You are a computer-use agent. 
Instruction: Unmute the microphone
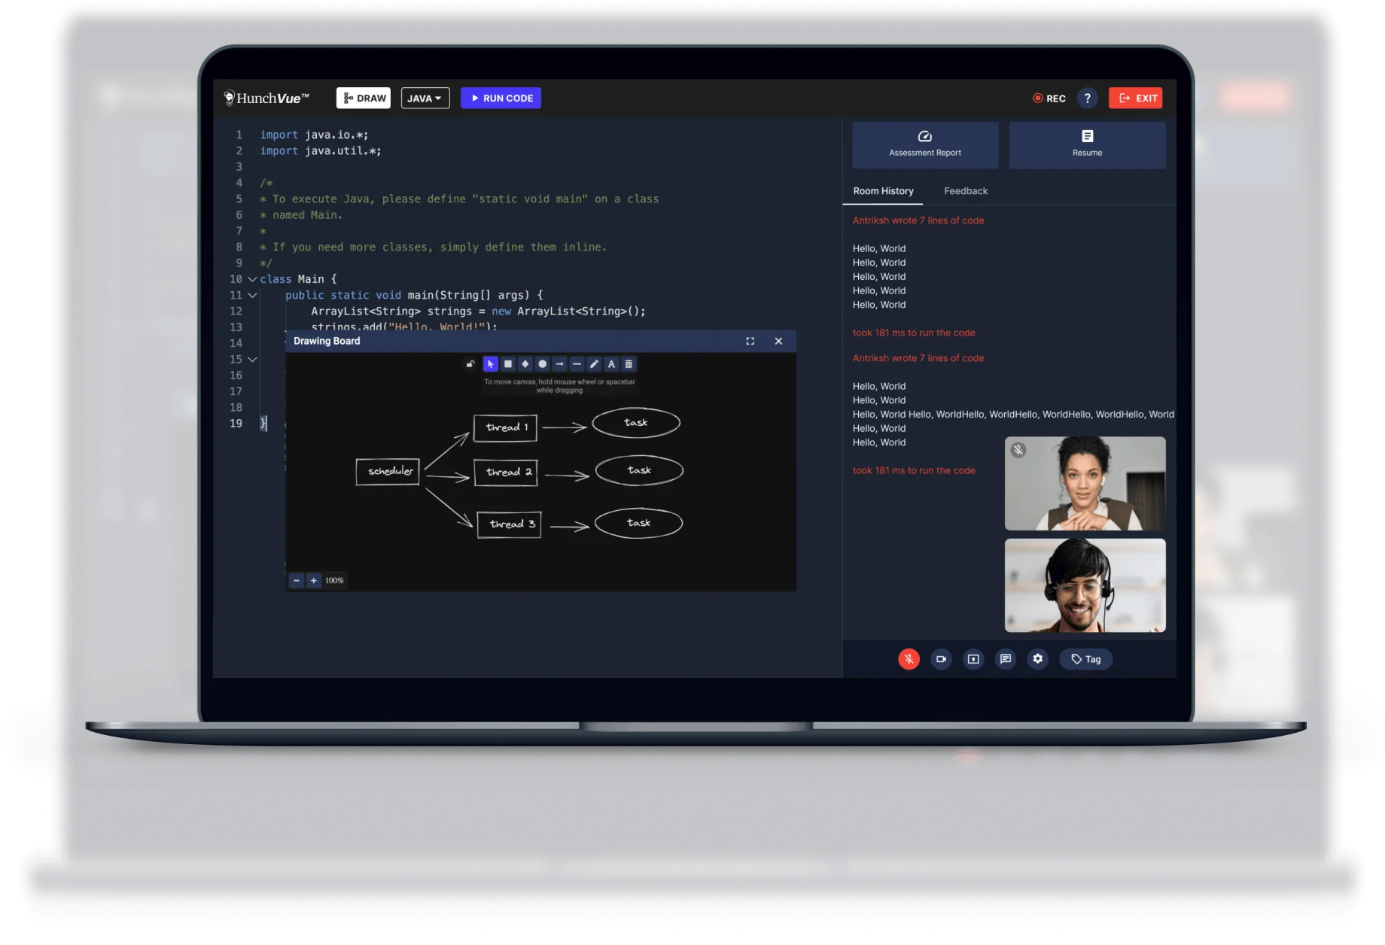tap(909, 658)
